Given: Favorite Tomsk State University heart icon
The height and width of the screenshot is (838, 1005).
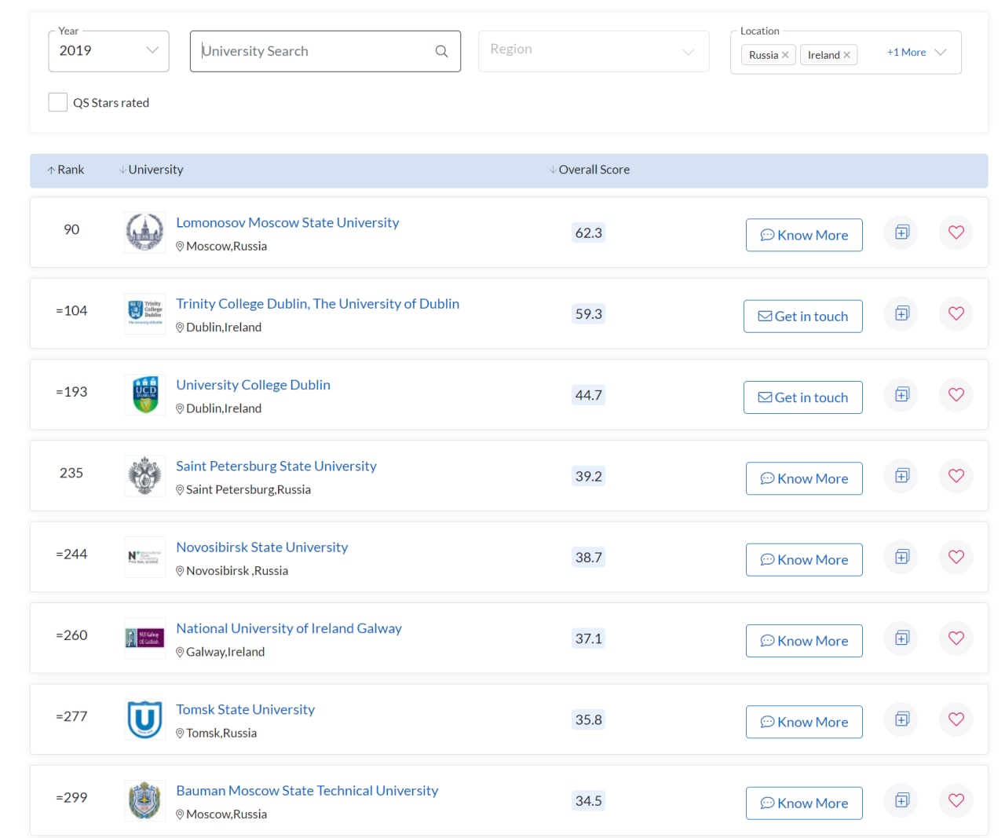Looking at the screenshot, I should tap(956, 719).
